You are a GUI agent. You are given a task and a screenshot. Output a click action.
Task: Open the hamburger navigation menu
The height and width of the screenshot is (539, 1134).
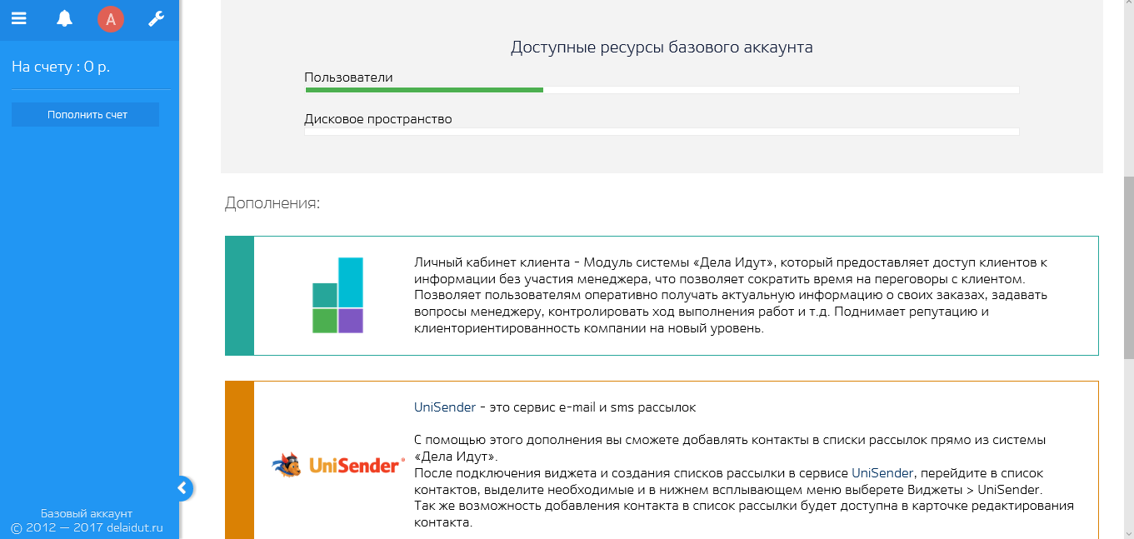coord(18,17)
